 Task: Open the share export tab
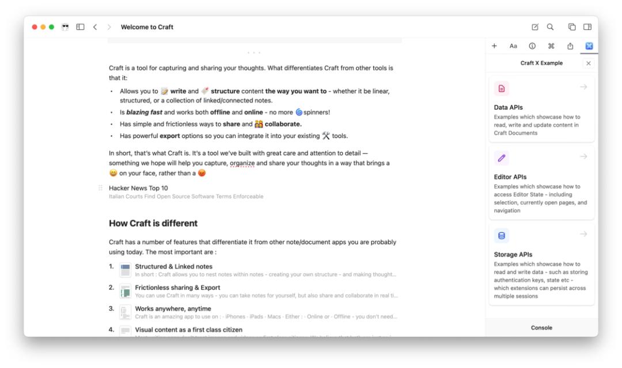pyautogui.click(x=570, y=46)
